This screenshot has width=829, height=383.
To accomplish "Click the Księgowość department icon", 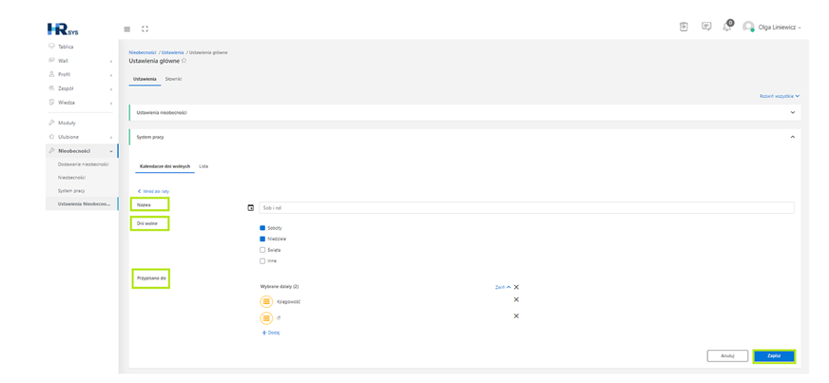I will (x=266, y=301).
